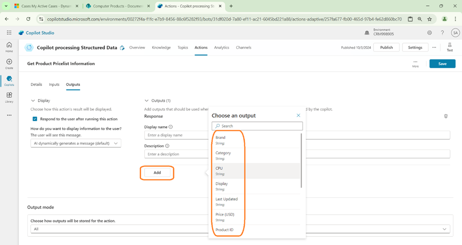The image size is (462, 245).
Task: Close the Choose an output popup
Action: (x=298, y=115)
